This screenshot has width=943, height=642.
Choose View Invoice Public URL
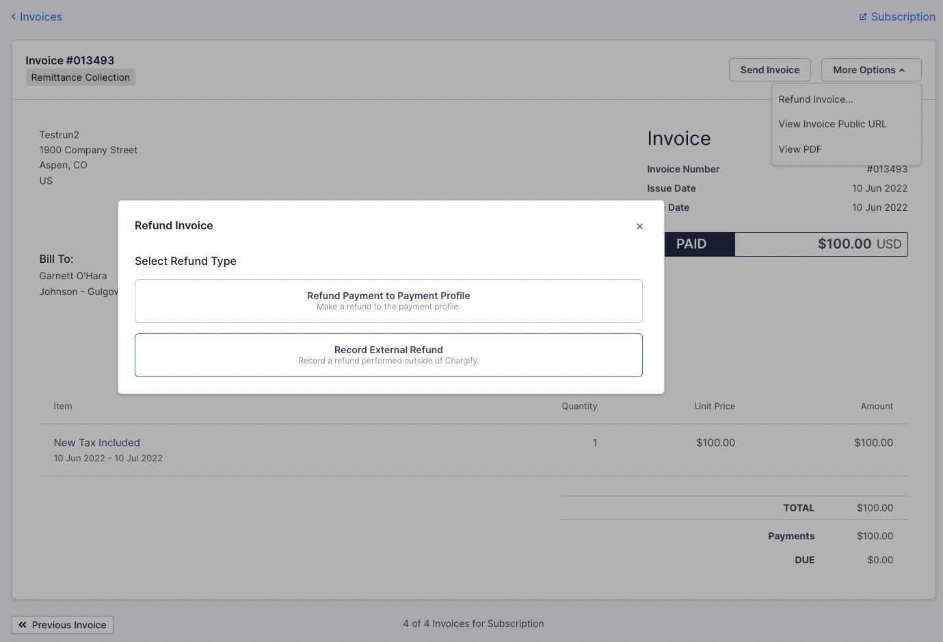coord(832,124)
